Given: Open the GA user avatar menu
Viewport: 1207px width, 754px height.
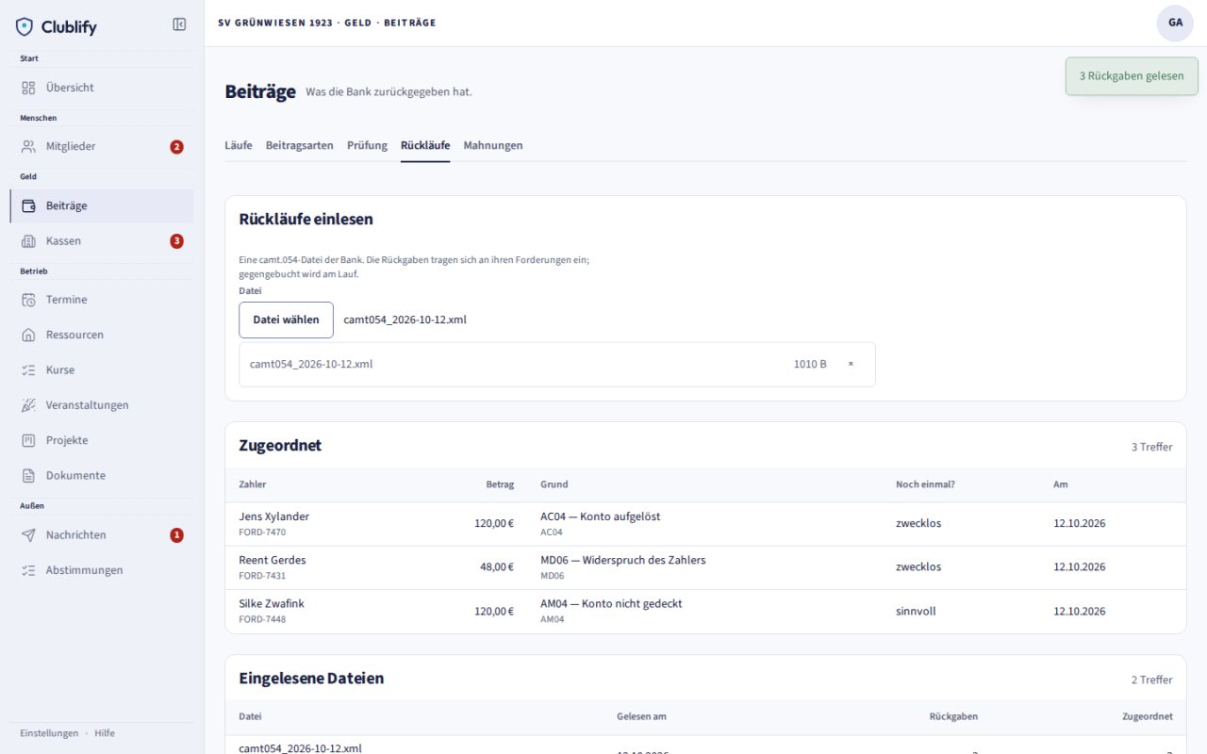Looking at the screenshot, I should click(1175, 23).
